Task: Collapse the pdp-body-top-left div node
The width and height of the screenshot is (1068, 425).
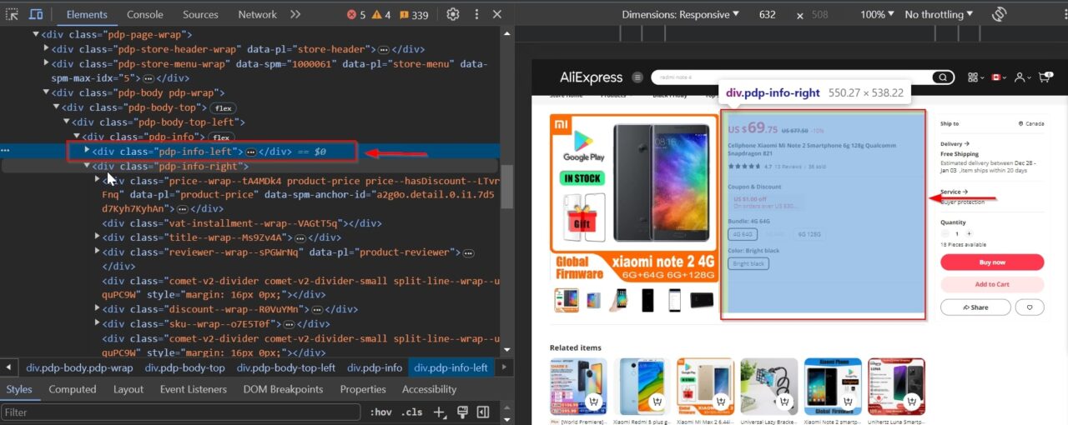Action: coord(67,122)
